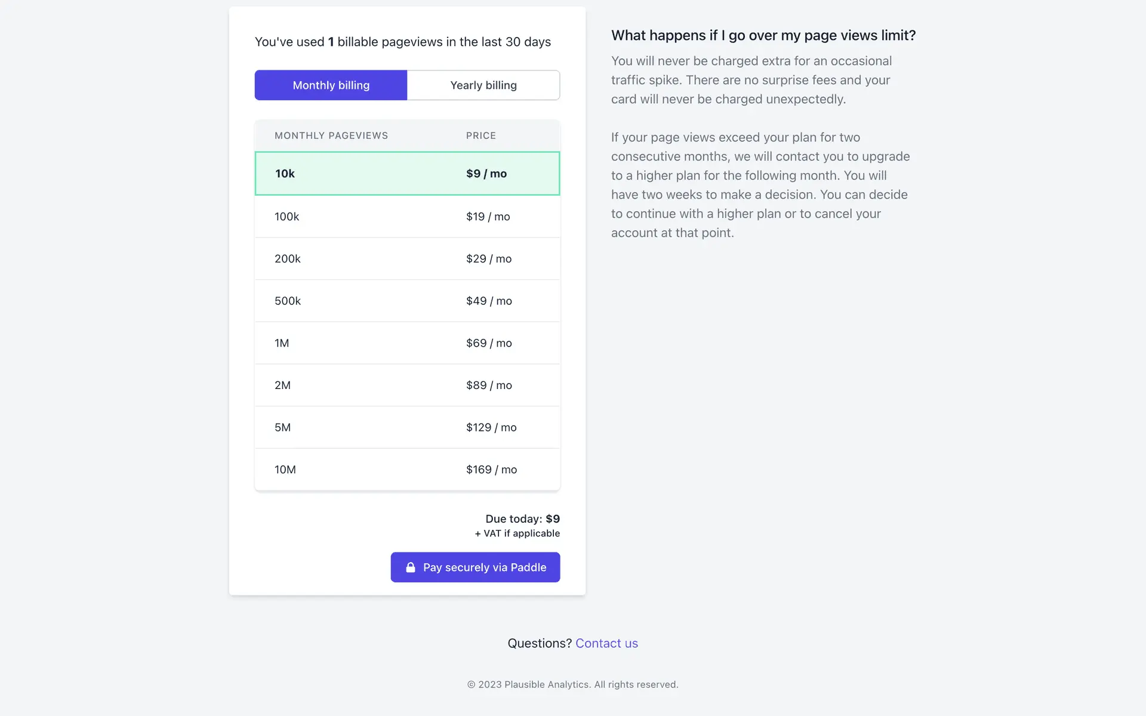Viewport: 1146px width, 716px height.
Task: Switch to Yearly billing
Action: click(x=483, y=85)
